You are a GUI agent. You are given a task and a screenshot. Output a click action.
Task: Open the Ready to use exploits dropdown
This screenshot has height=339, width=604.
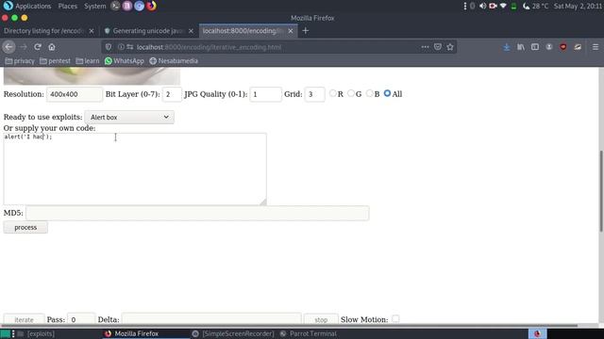coord(129,117)
